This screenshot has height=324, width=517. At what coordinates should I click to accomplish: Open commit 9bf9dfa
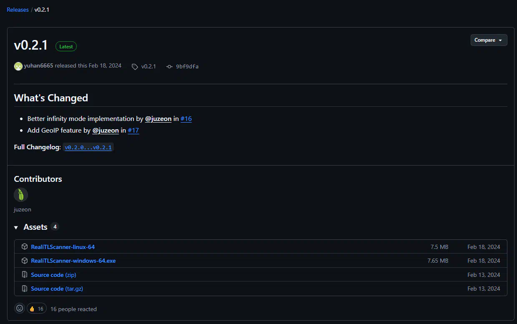pos(187,67)
